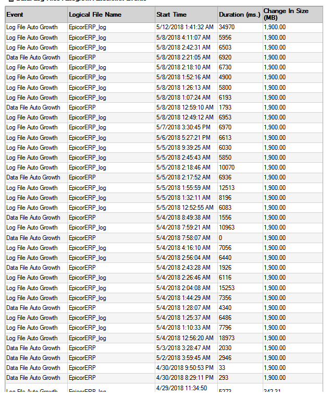Select the row starting 5/8/2018 2:21:05 AM
Image resolution: width=332 pixels, height=396 pixels.
click(164, 57)
